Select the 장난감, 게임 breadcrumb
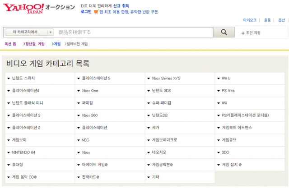289x189 pixels. click(35, 44)
